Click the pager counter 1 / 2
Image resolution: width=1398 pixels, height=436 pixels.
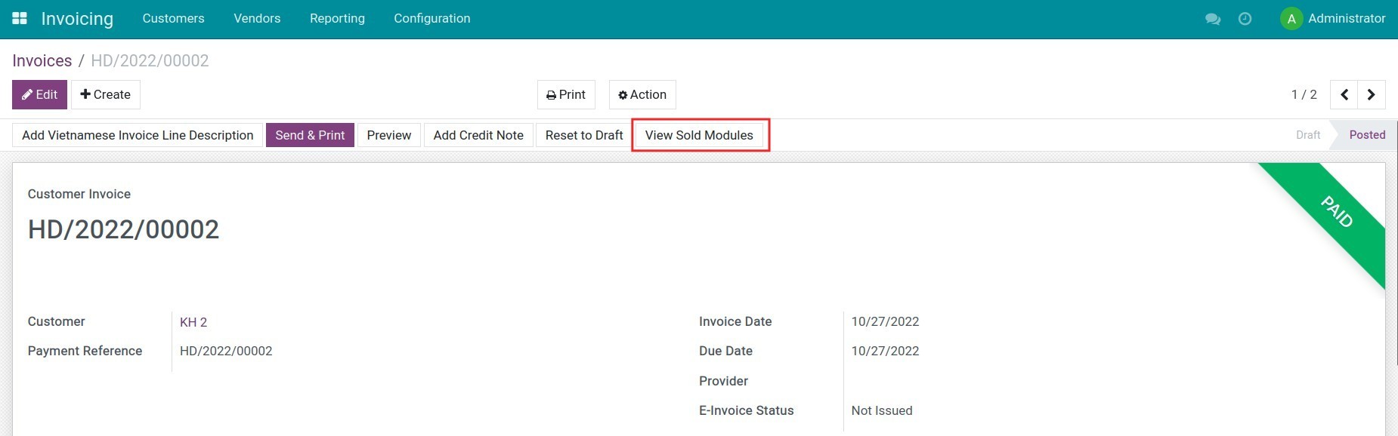[1304, 95]
